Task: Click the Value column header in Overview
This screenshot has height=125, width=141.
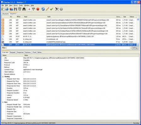Action: (26, 55)
